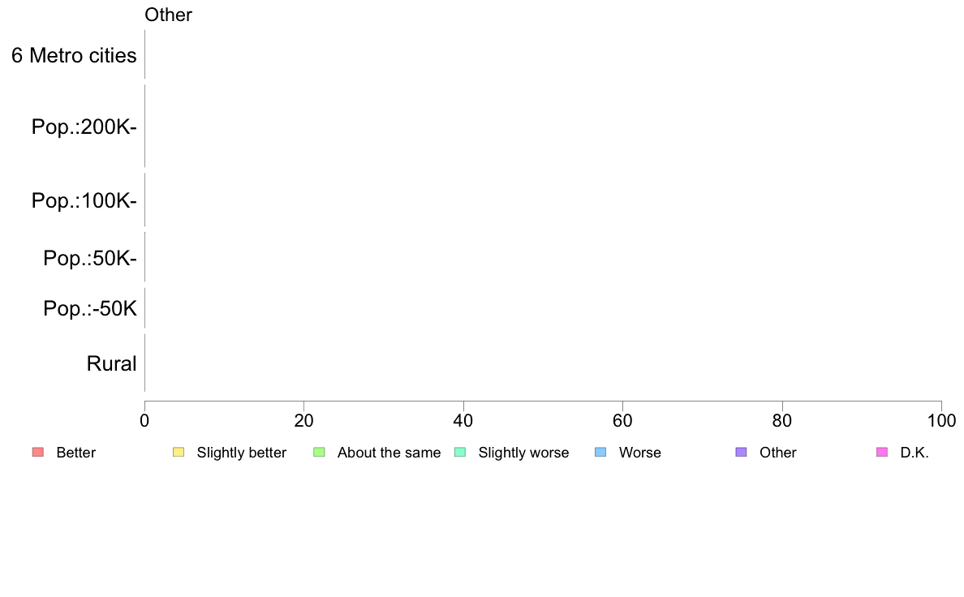The image size is (964, 597).
Task: Select the Pop.:100K- row label
Action: tap(84, 200)
